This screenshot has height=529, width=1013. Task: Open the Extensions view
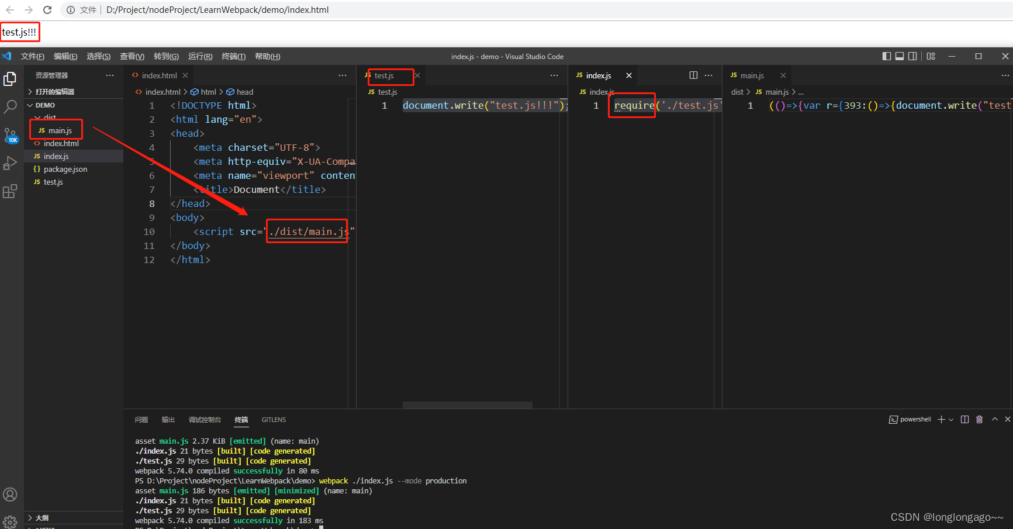point(10,191)
